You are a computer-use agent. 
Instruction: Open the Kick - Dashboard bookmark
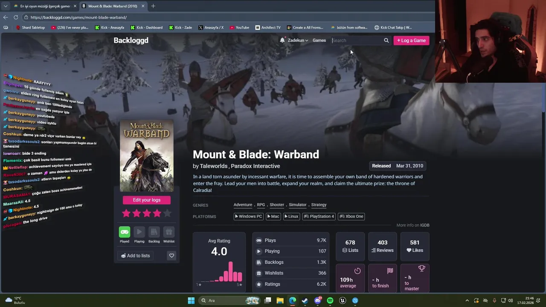[x=146, y=27]
